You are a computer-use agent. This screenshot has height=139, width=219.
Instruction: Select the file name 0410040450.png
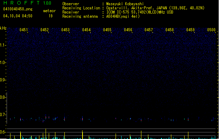pyautogui.click(x=18, y=9)
